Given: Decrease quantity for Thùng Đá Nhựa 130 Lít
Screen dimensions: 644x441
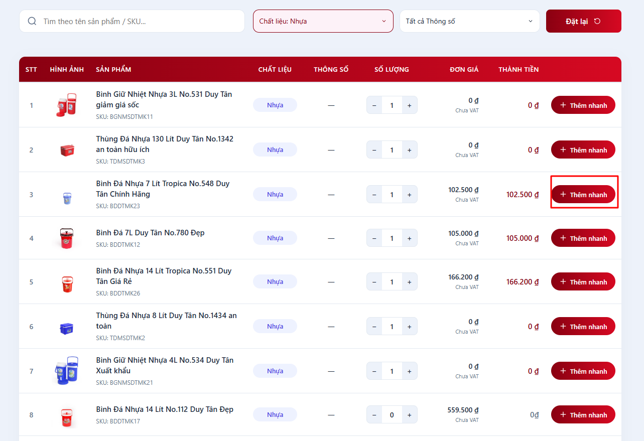Looking at the screenshot, I should click(x=374, y=150).
